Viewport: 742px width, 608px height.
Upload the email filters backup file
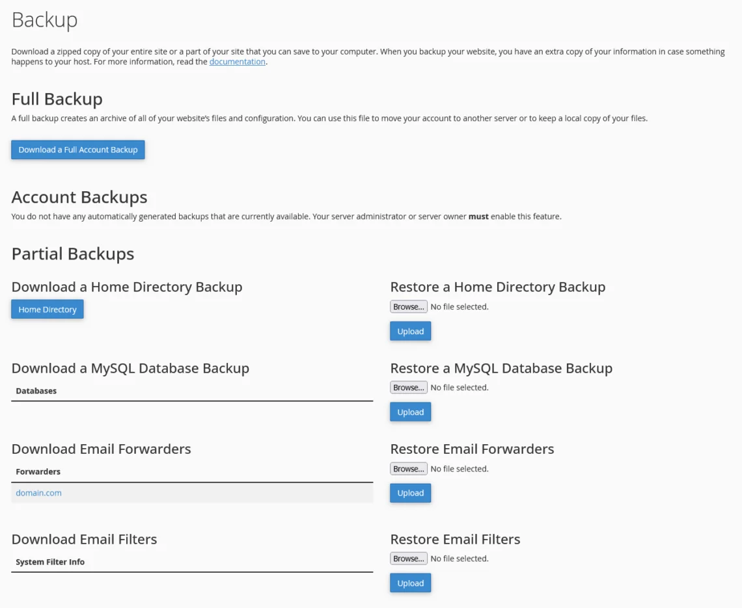coord(410,583)
